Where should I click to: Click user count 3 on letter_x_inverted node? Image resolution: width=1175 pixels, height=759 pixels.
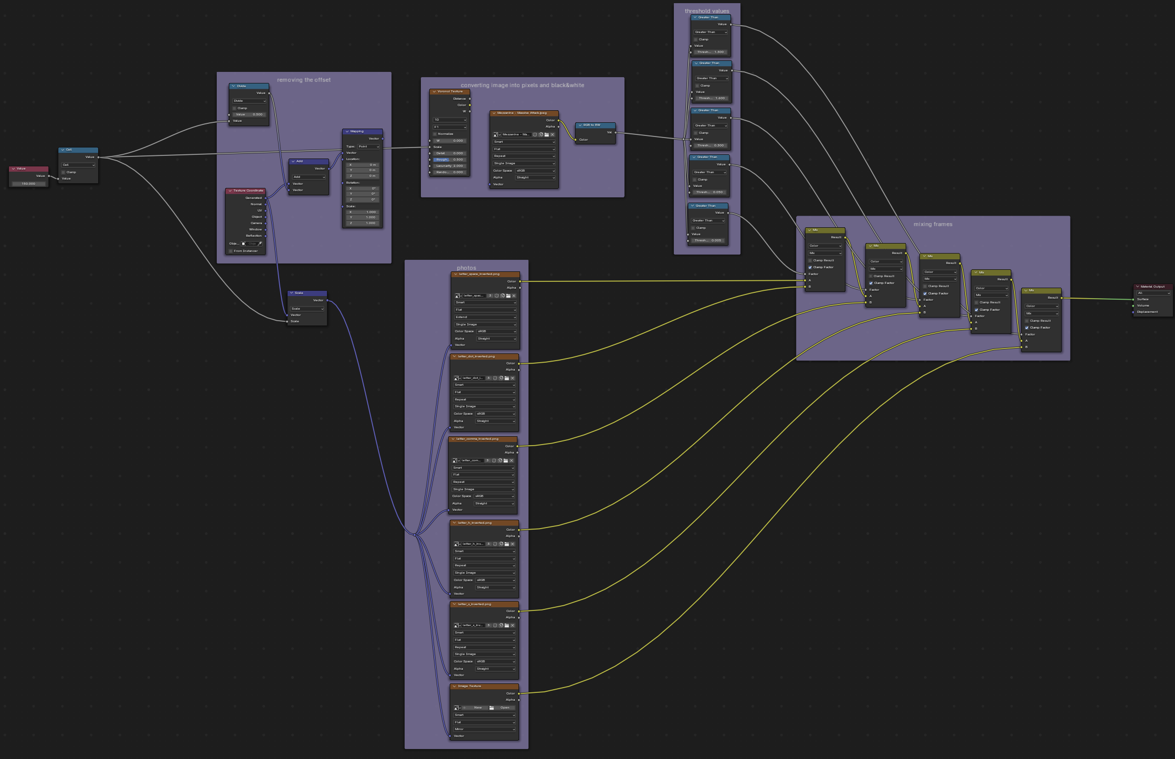pos(489,625)
